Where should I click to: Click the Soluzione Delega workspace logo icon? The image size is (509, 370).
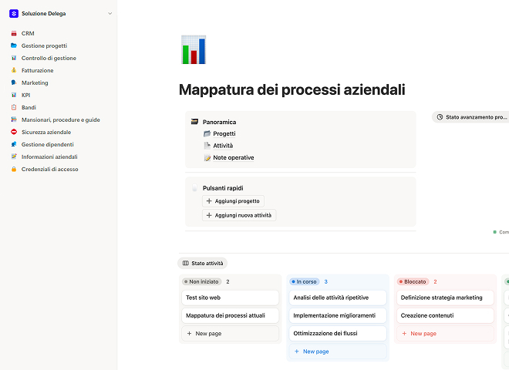(x=14, y=14)
